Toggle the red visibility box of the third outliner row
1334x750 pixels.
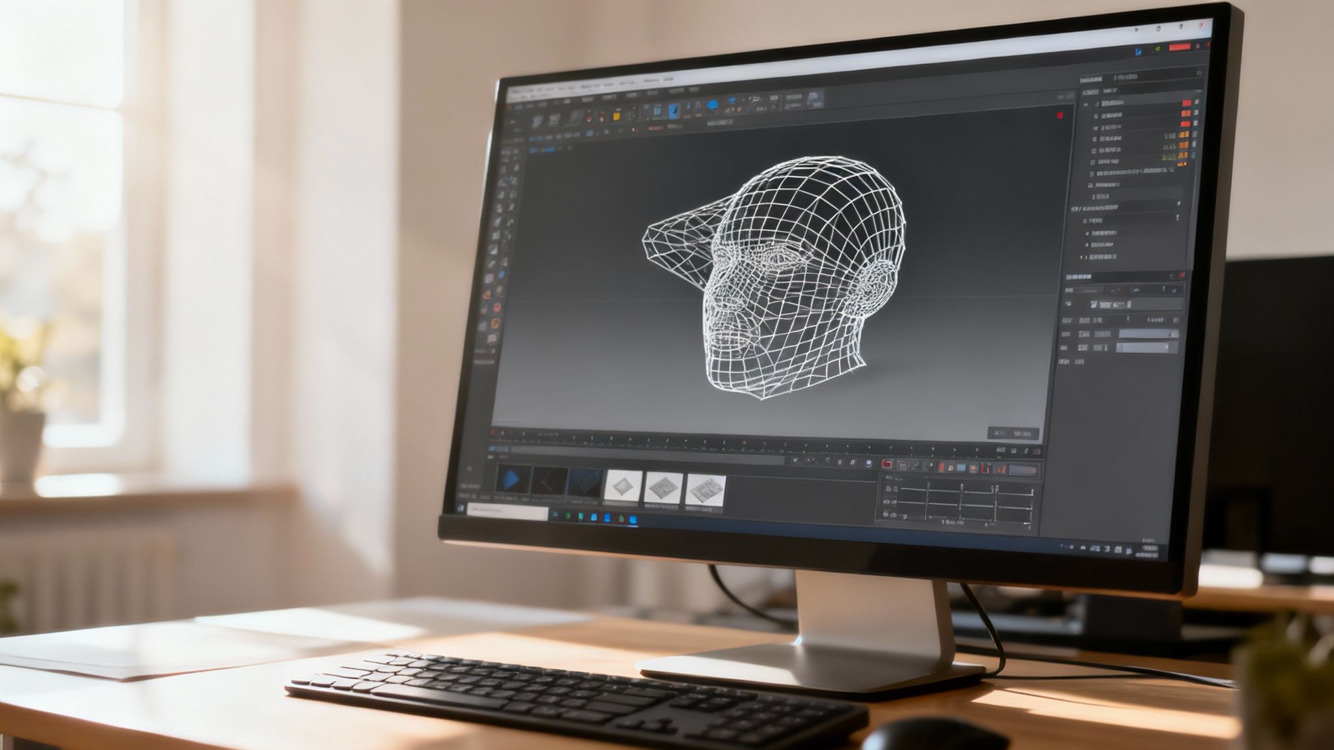pyautogui.click(x=1185, y=124)
